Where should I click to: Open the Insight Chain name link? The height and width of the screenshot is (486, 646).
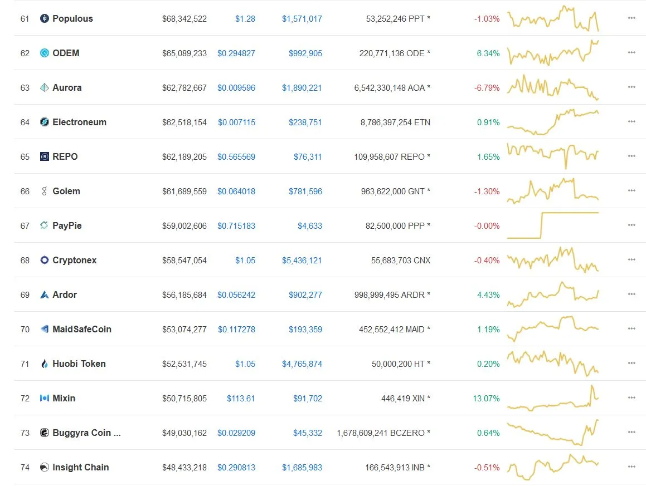click(81, 468)
